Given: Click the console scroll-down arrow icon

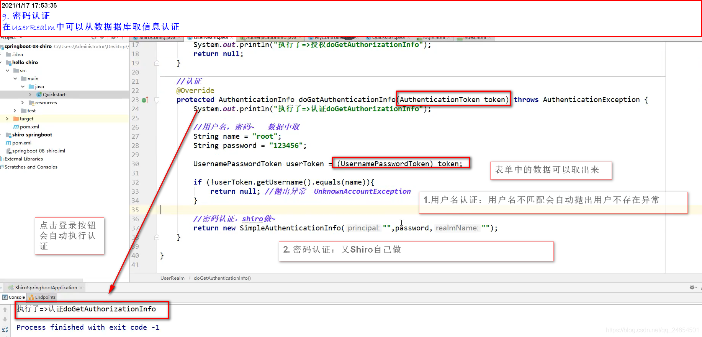Looking at the screenshot, I should click(x=5, y=319).
